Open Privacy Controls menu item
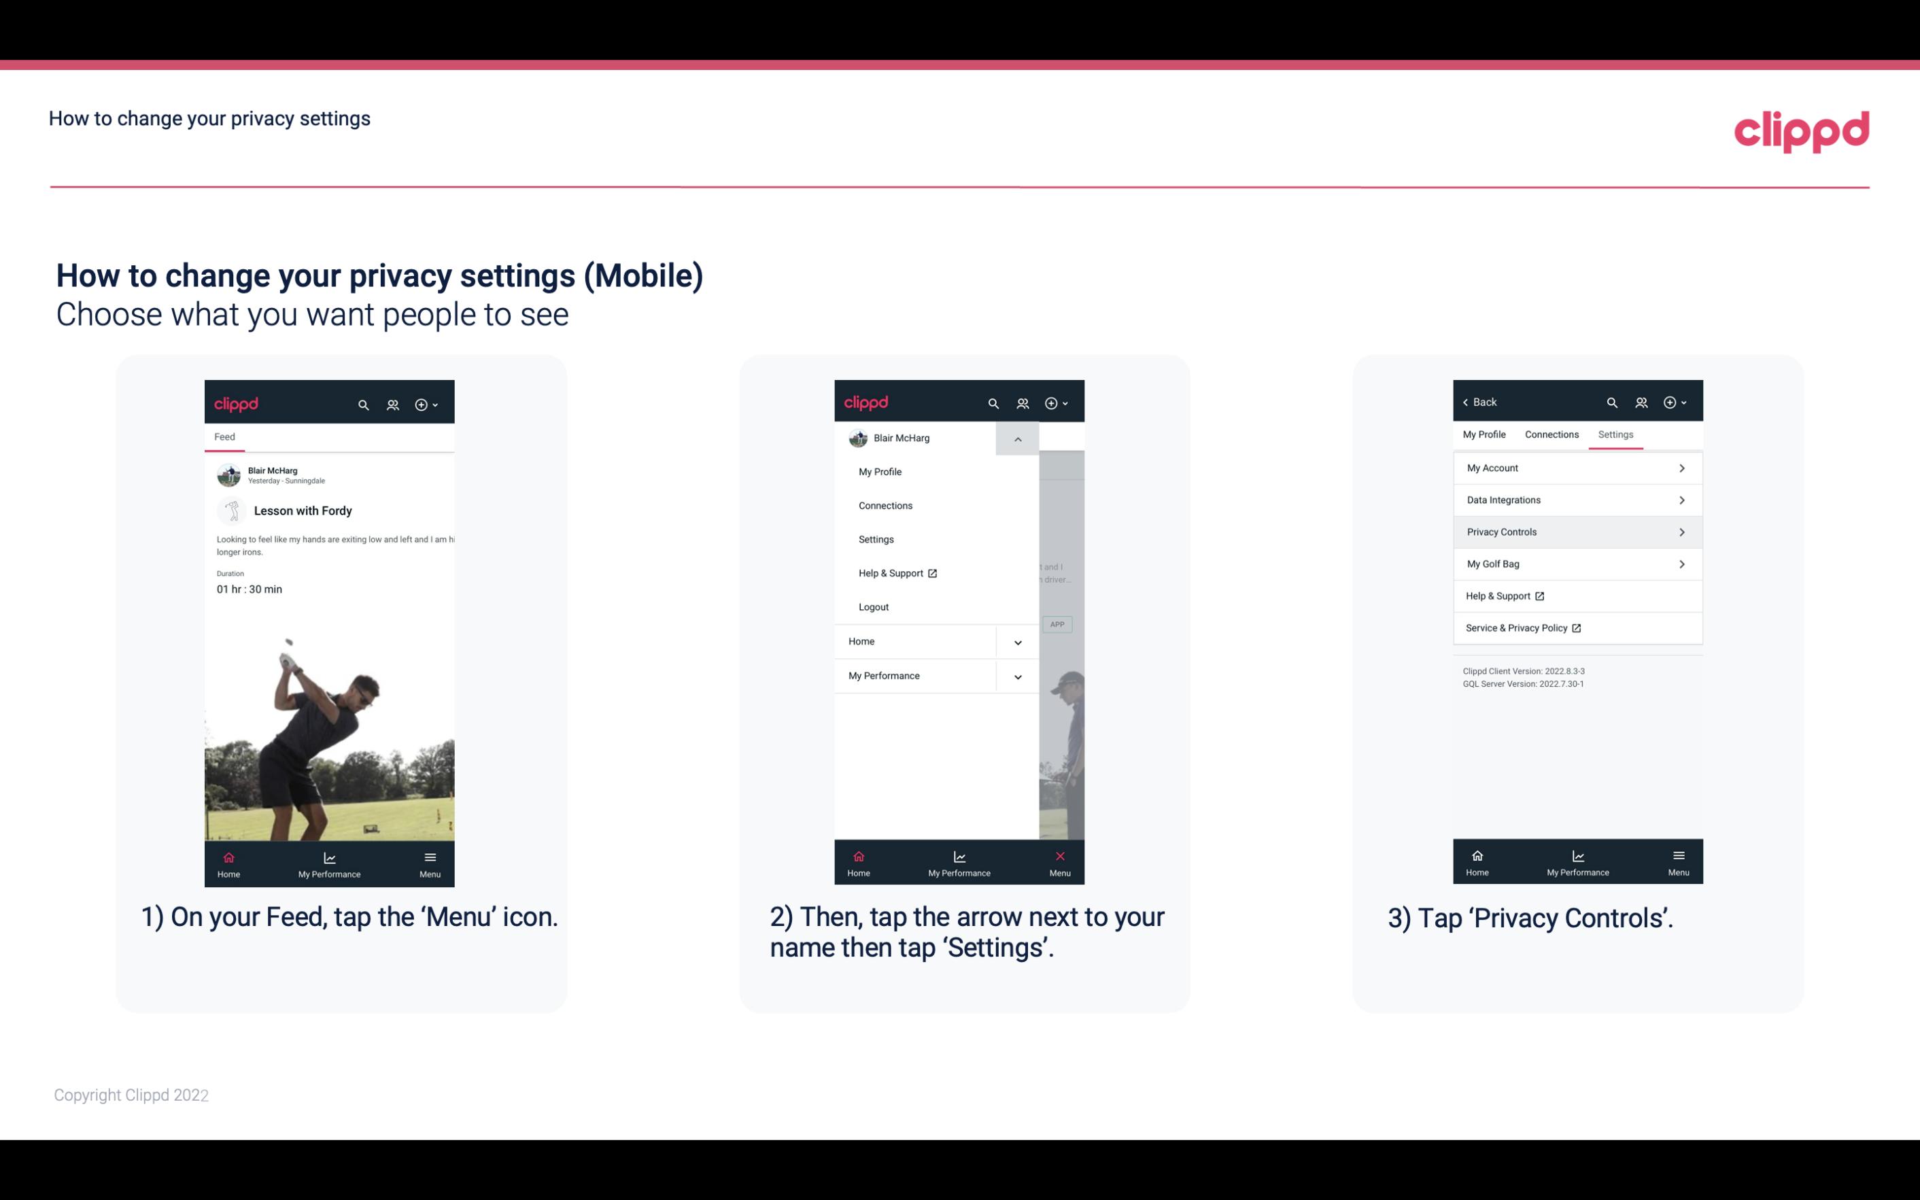 click(x=1576, y=531)
